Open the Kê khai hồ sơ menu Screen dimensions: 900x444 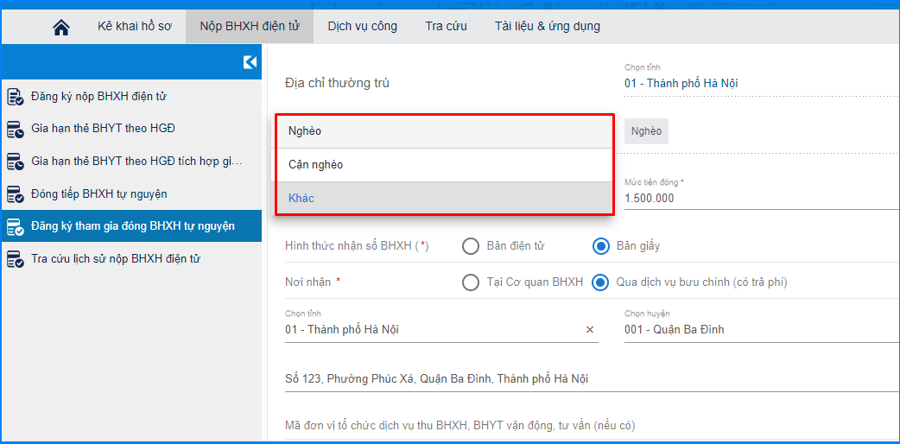(135, 27)
